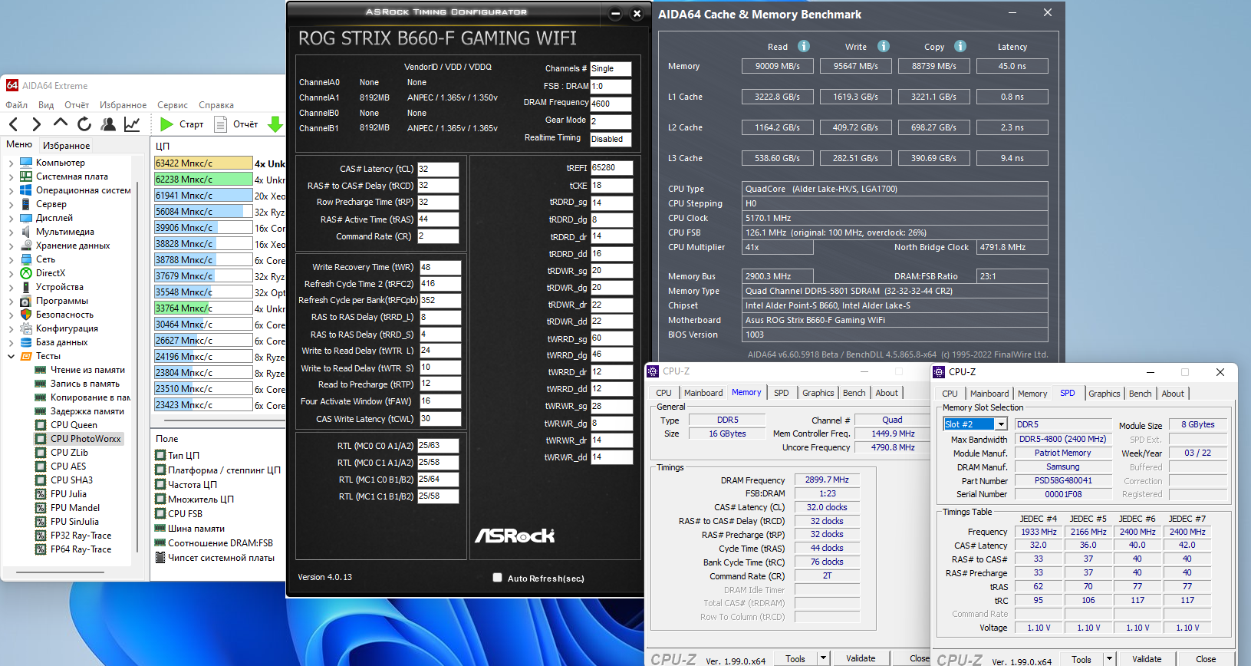Click Tools button in CPU-Z SPD window

coord(1081,658)
